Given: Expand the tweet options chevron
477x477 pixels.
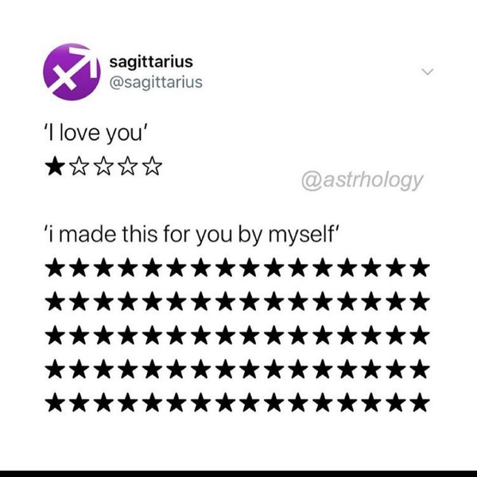Looking at the screenshot, I should point(428,72).
